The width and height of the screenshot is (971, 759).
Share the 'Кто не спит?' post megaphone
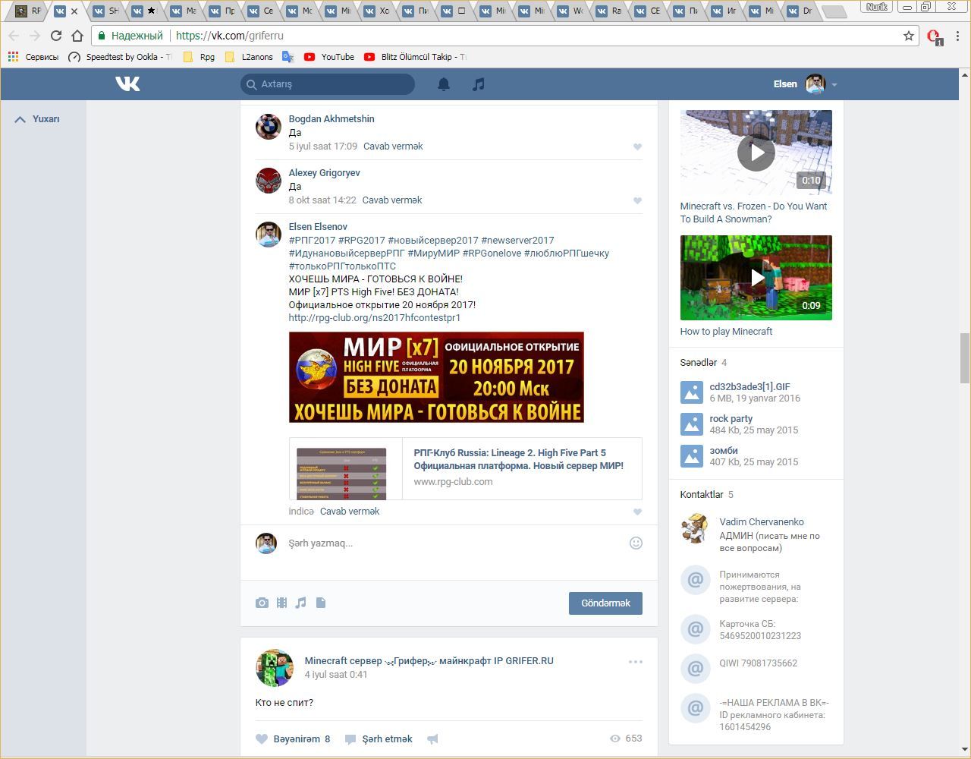(432, 739)
